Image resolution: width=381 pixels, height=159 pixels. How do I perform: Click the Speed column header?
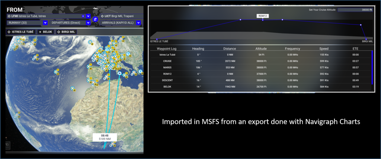click(324, 49)
